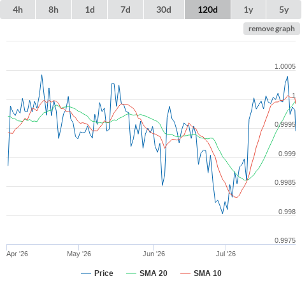Hide the SMA 20 series label
Viewport: 302px width, 290px height.
click(154, 273)
